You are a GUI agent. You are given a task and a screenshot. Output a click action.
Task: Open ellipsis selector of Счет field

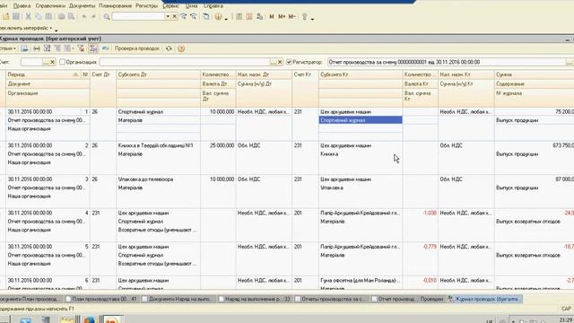click(46, 62)
